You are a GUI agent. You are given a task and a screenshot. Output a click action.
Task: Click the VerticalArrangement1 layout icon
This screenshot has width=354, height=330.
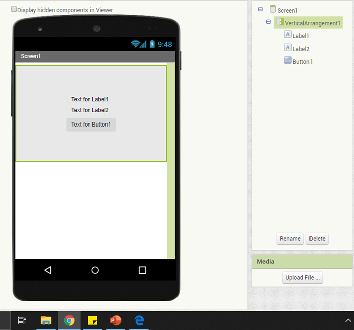[280, 22]
